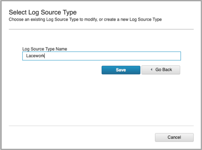Click the word Lacework in the text field
Viewport: 202px width, 150px height.
[35, 56]
